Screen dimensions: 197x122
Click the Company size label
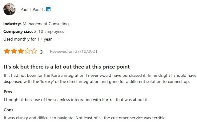pyautogui.click(x=18, y=31)
